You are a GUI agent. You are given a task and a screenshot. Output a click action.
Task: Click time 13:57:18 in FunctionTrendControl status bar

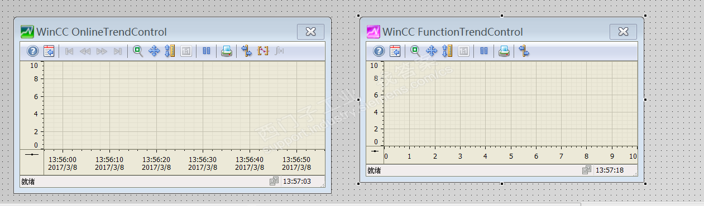click(610, 170)
